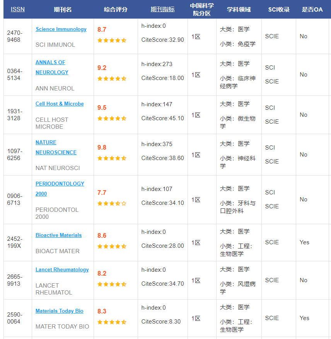Click the star rating in the PERIODONTOLOGY 2000 row
The width and height of the screenshot is (331, 339).
click(112, 203)
